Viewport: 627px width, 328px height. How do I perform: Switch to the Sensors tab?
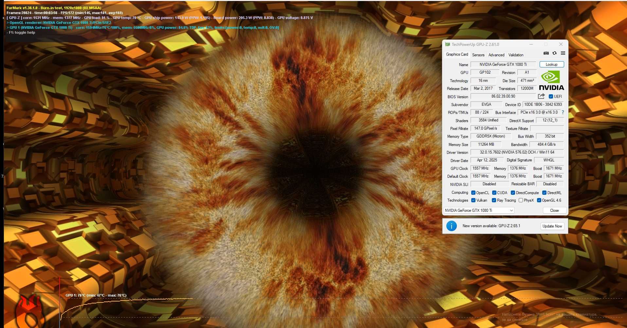point(478,55)
